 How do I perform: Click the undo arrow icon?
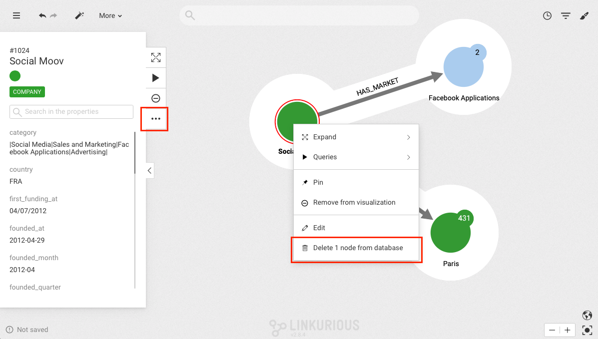42,15
